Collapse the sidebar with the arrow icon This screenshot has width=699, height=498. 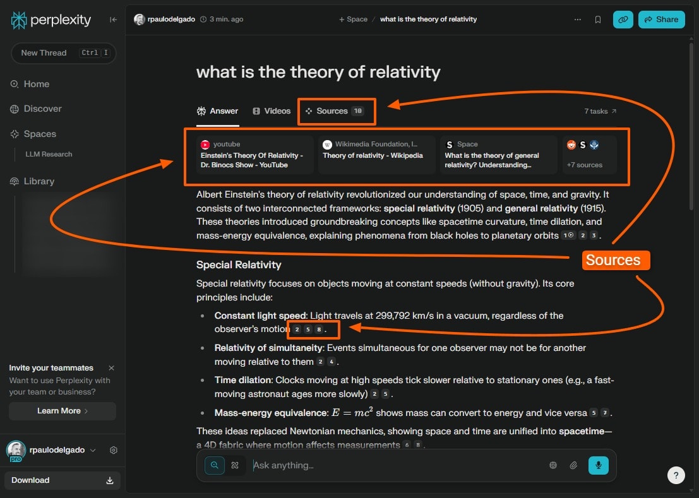tap(113, 20)
